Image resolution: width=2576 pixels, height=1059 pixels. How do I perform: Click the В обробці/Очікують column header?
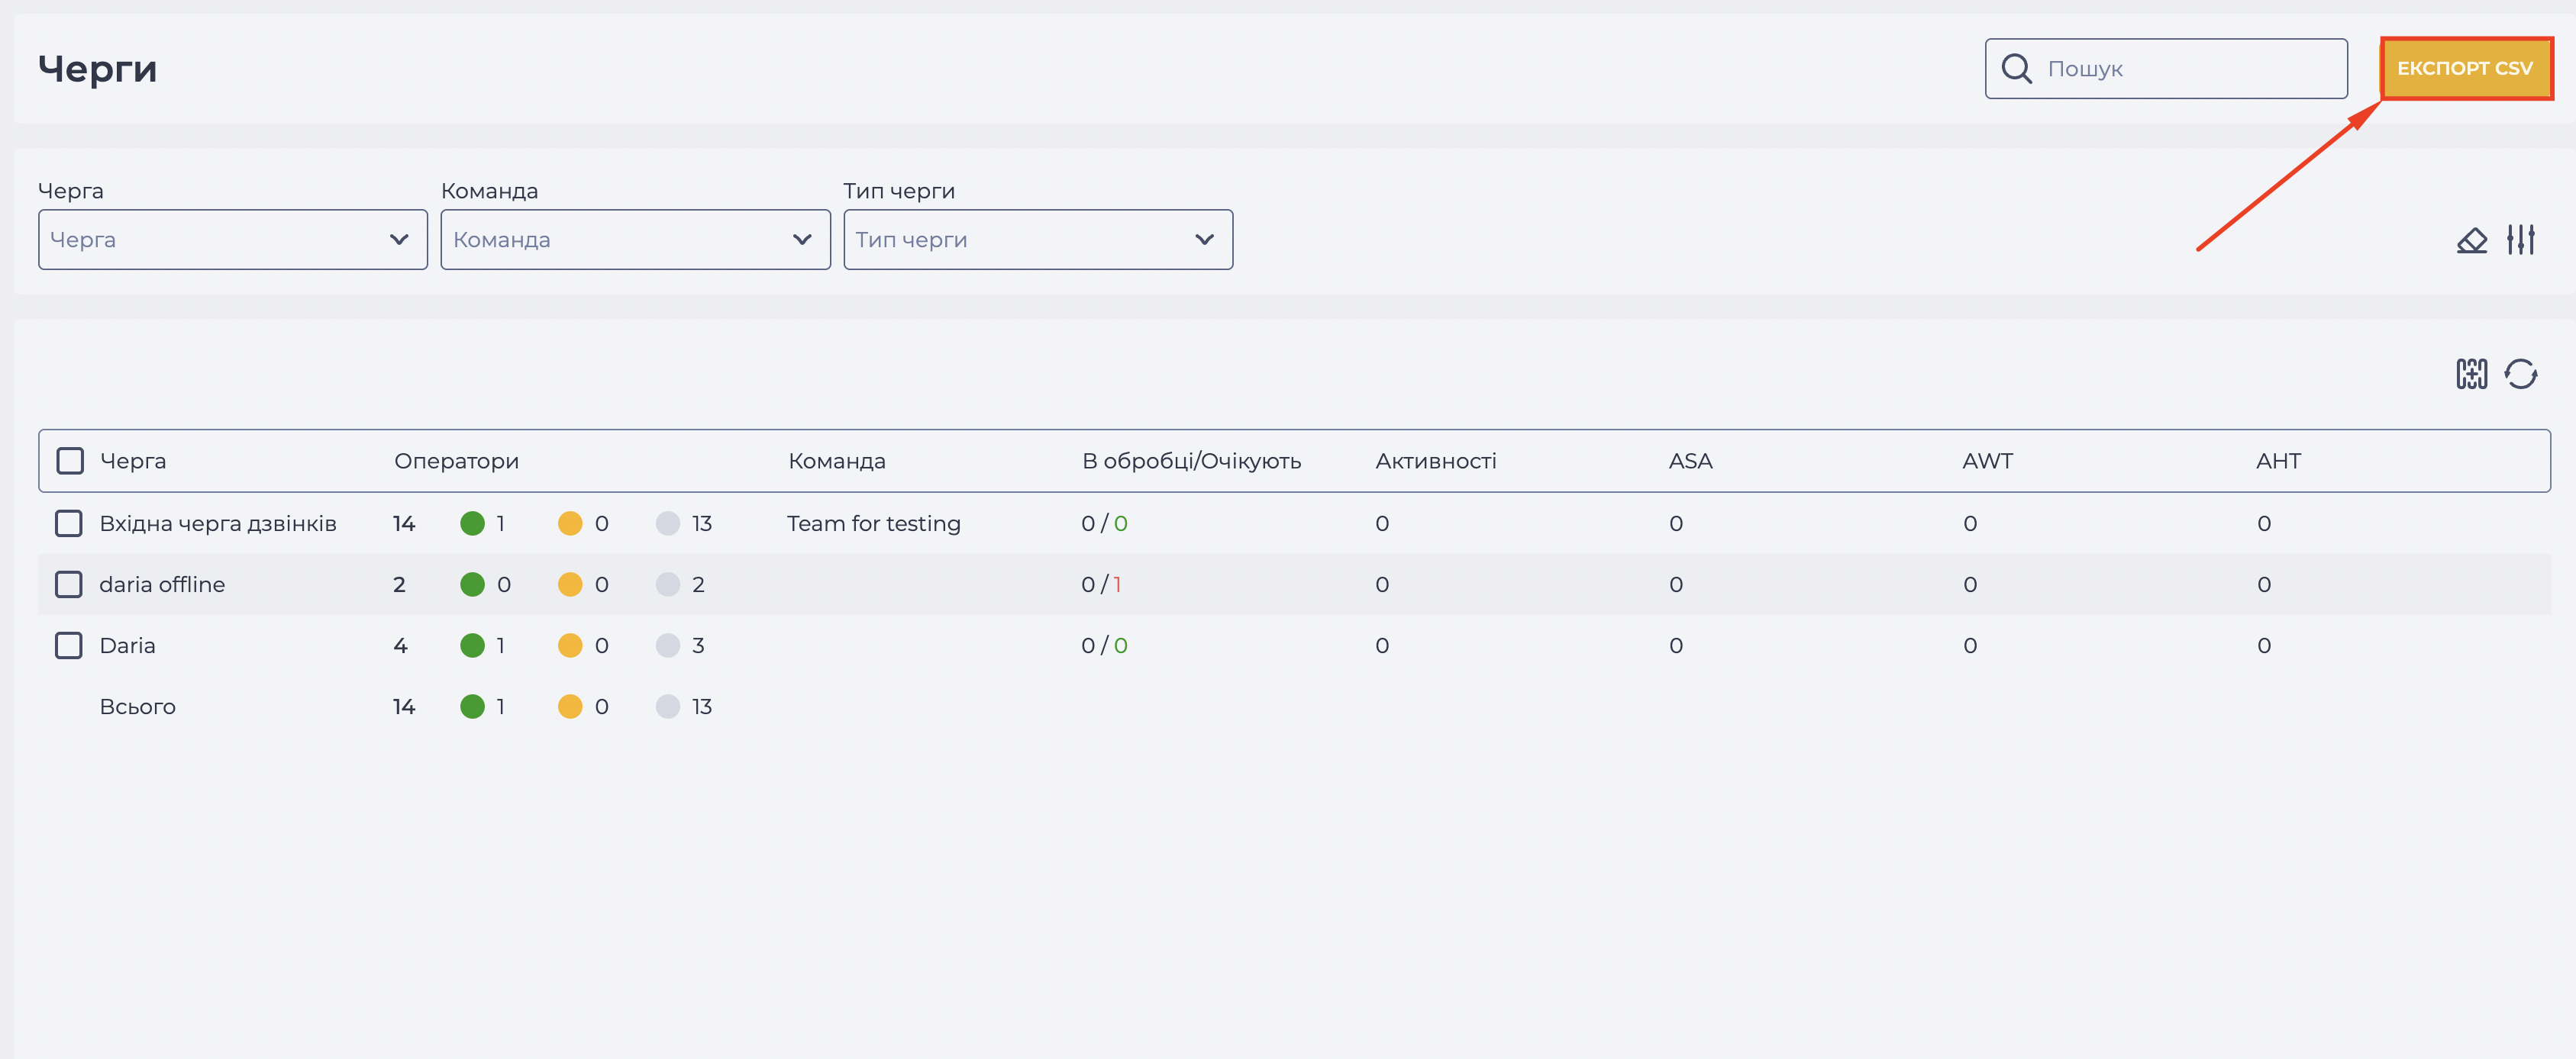point(1191,461)
